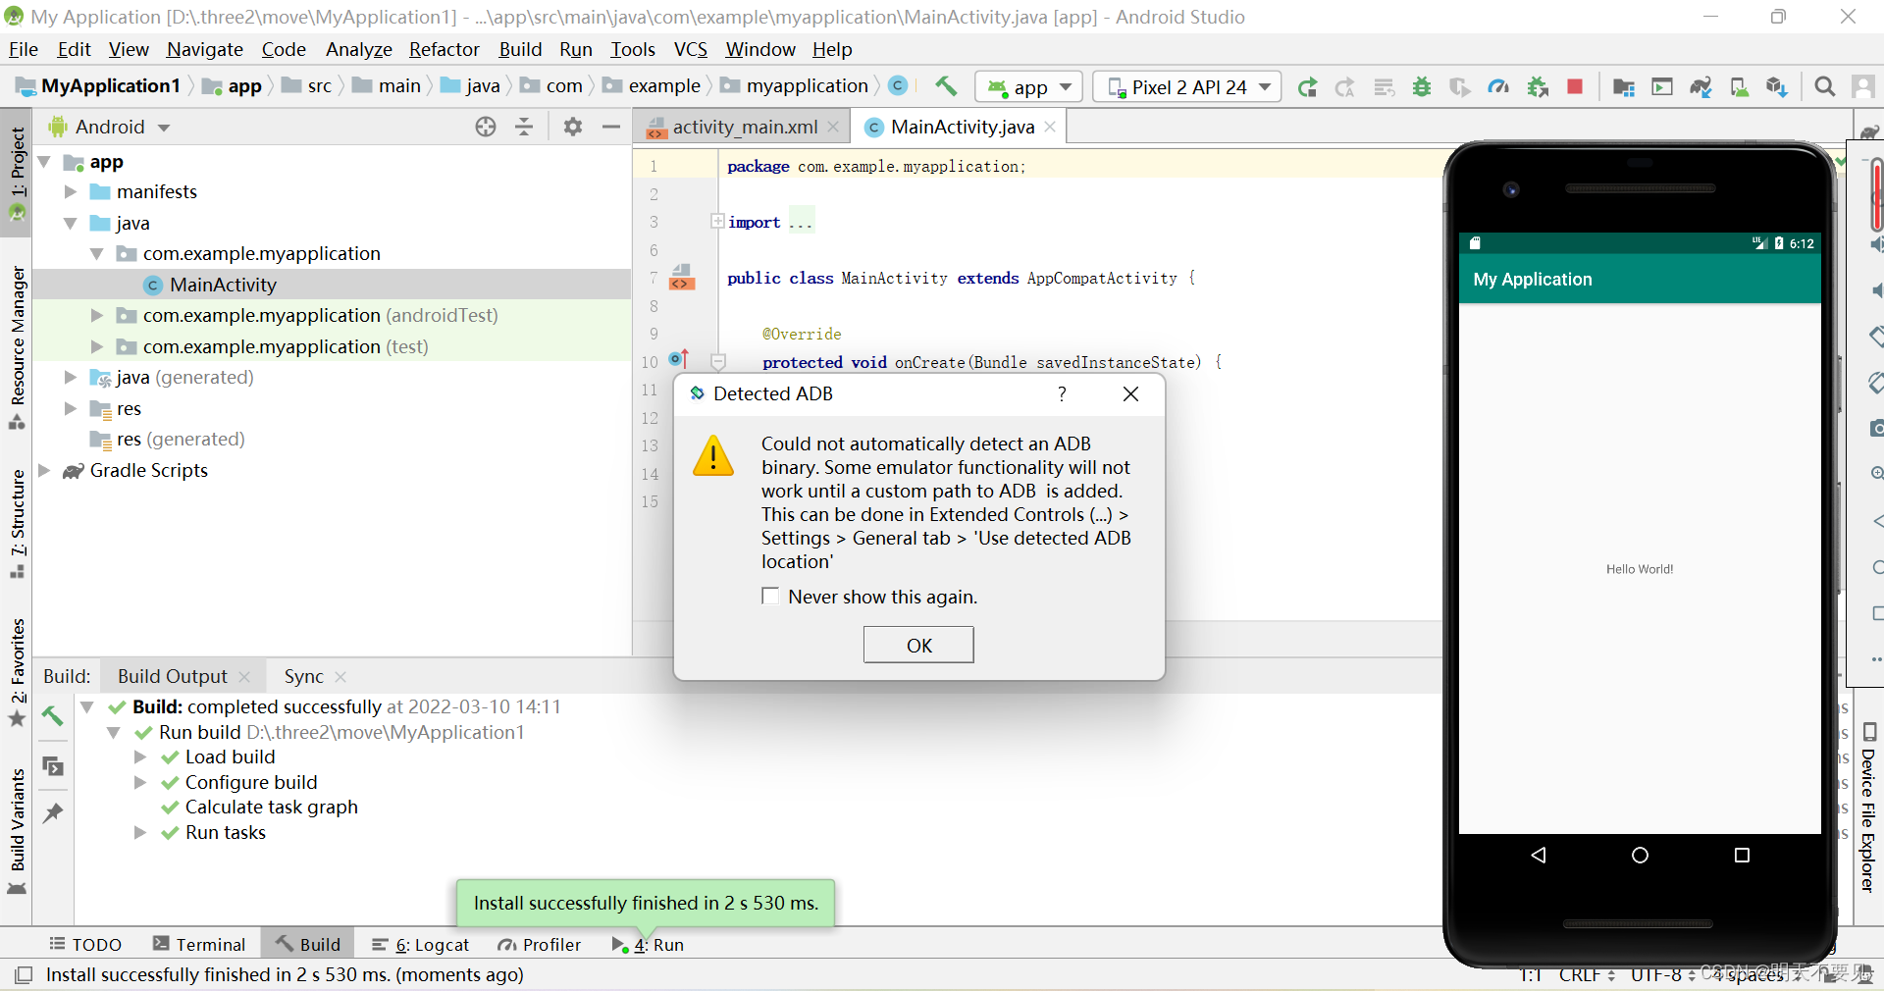Viewport: 1884px width, 991px height.
Task: Expand the res folder
Action: [70, 408]
